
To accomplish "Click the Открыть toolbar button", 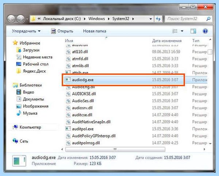I will click(62, 31).
